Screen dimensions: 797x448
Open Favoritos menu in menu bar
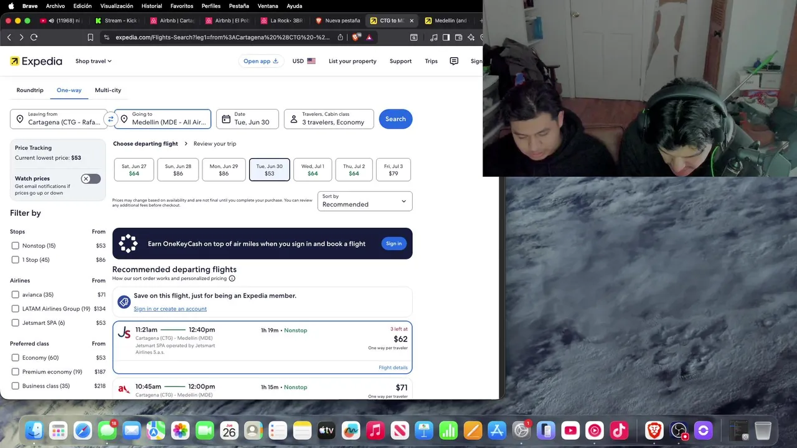tap(182, 6)
